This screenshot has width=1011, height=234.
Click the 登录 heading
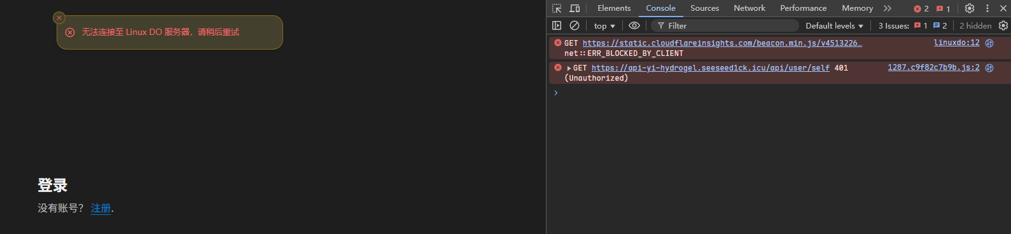(x=52, y=185)
